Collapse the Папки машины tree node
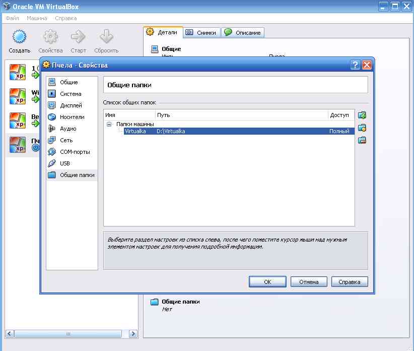414x351 pixels. click(109, 124)
